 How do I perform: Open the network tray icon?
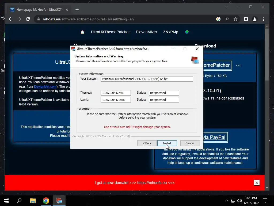[233, 201]
